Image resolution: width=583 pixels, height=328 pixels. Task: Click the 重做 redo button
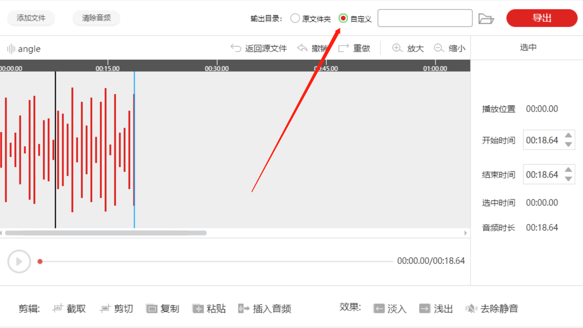coord(354,48)
